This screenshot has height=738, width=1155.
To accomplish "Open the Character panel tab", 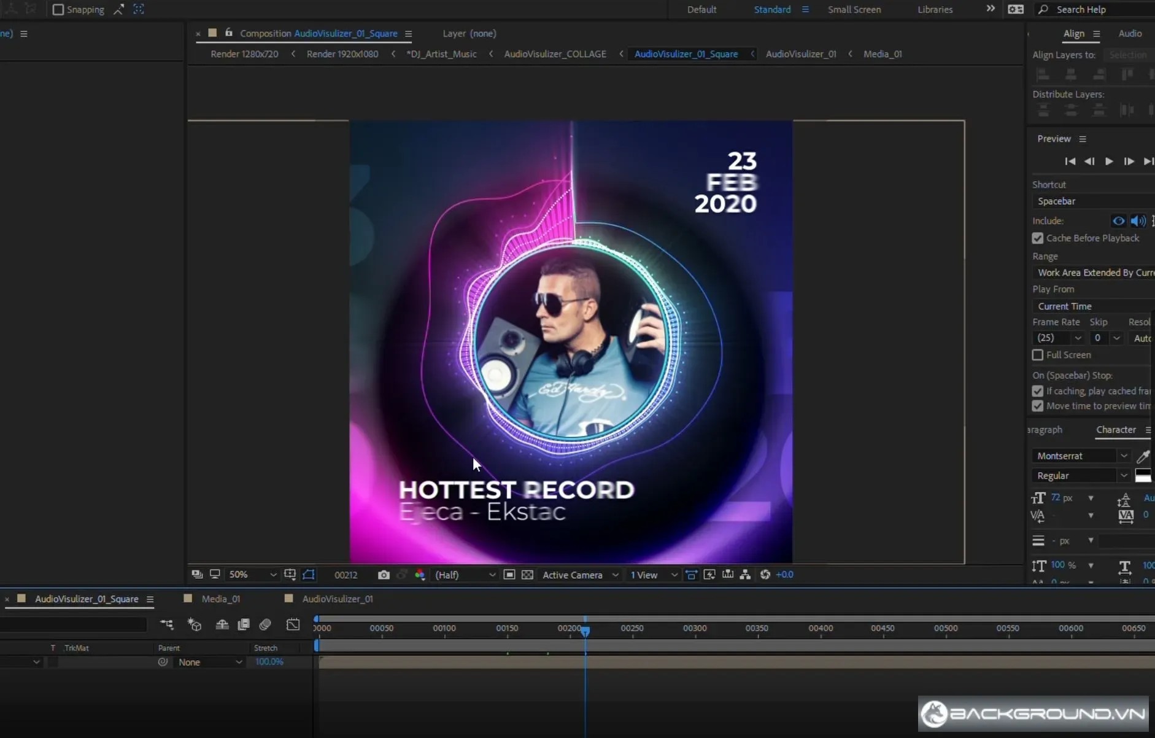I will pos(1116,430).
